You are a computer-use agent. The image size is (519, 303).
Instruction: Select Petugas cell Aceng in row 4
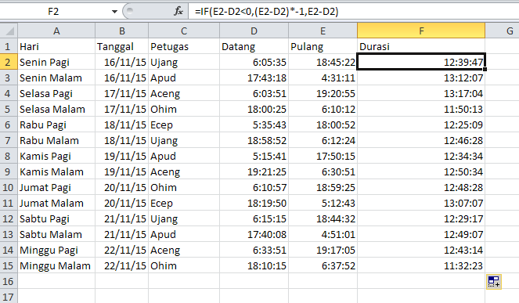[184, 93]
